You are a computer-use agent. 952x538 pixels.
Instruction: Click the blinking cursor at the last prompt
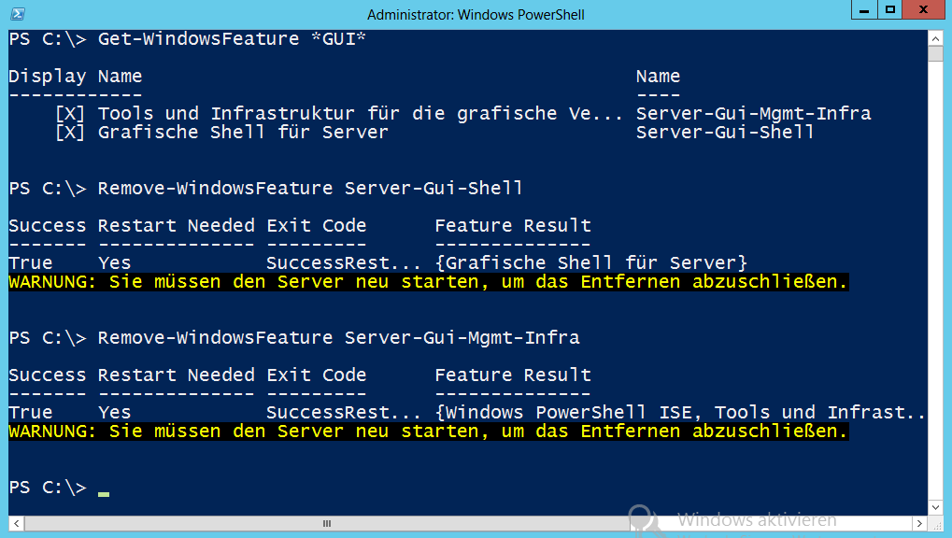(x=104, y=494)
